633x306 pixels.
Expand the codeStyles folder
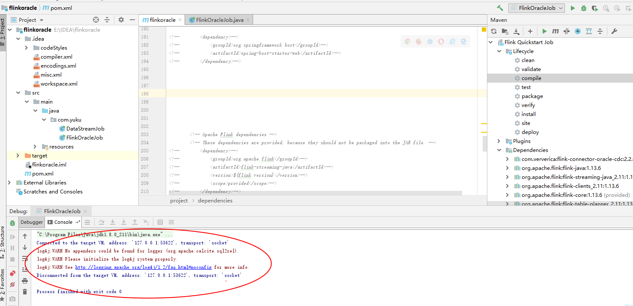[x=27, y=48]
